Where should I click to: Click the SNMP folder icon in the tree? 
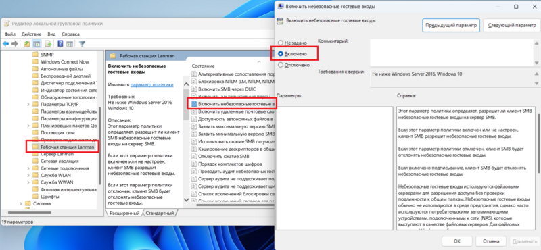click(35, 55)
